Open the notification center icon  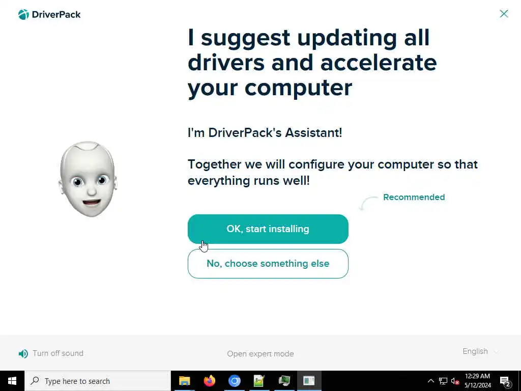505,381
